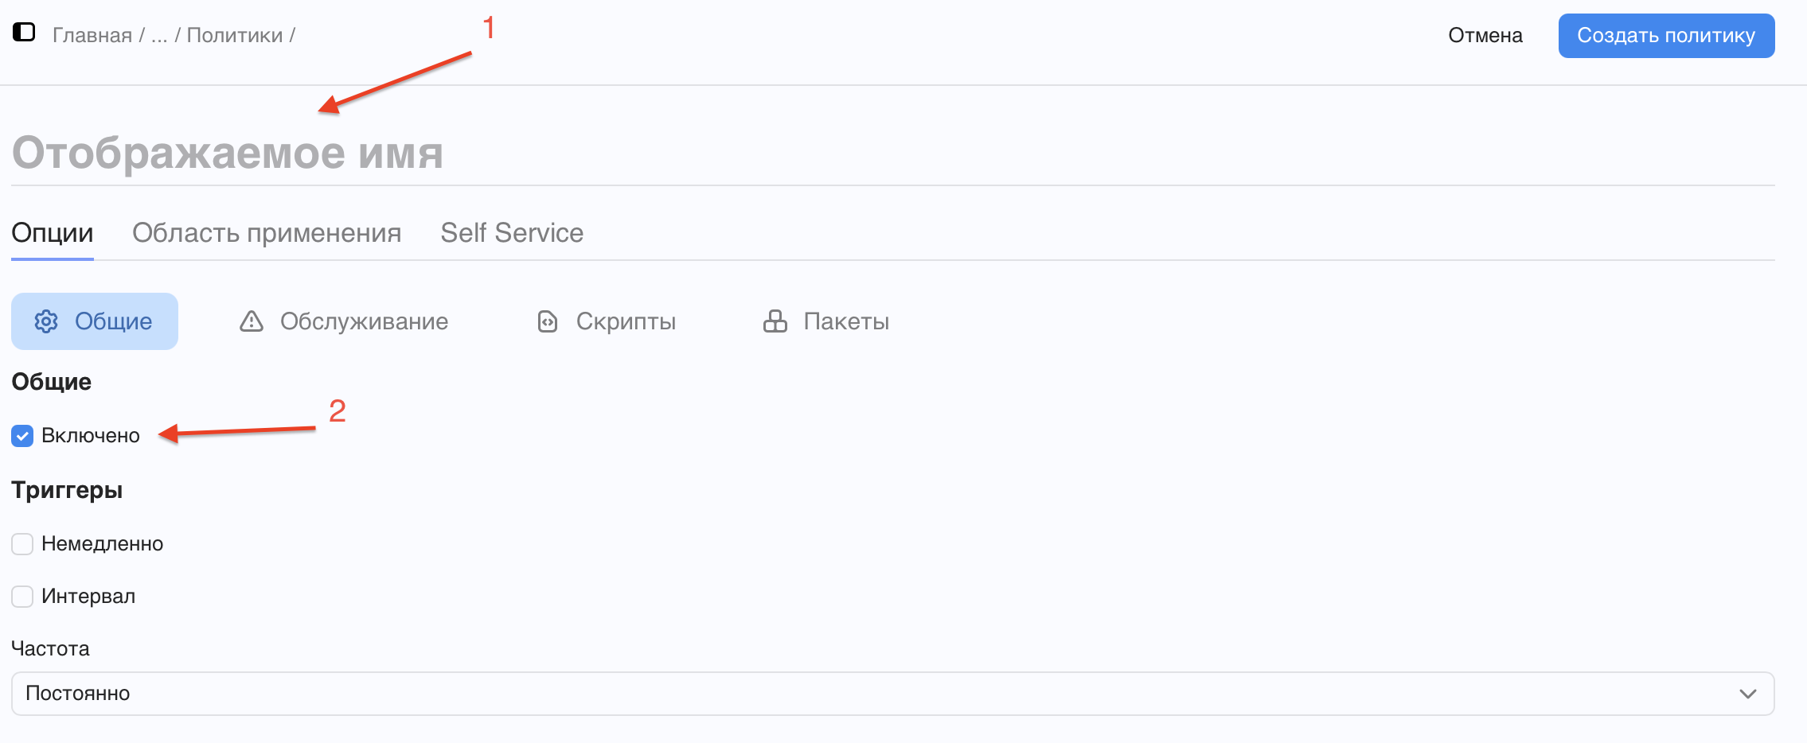The image size is (1807, 743).
Task: Go to Главная breadcrumb link
Action: (x=92, y=36)
